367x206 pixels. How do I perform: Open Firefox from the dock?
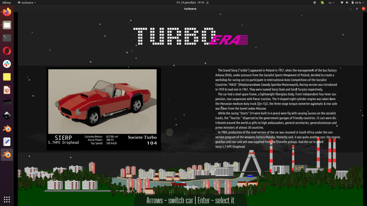point(7,12)
